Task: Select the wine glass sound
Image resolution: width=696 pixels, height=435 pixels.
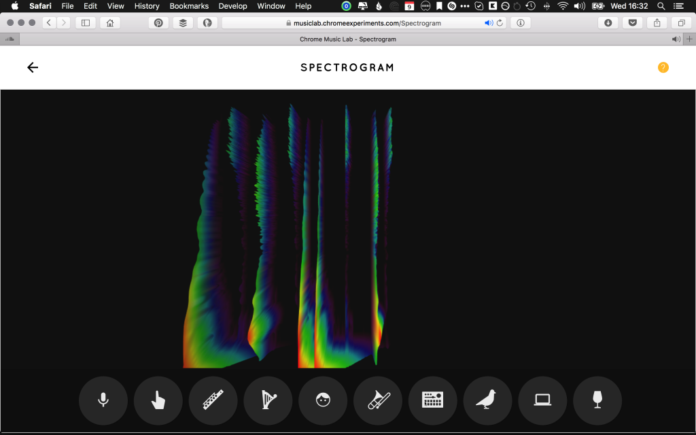Action: [x=597, y=401]
